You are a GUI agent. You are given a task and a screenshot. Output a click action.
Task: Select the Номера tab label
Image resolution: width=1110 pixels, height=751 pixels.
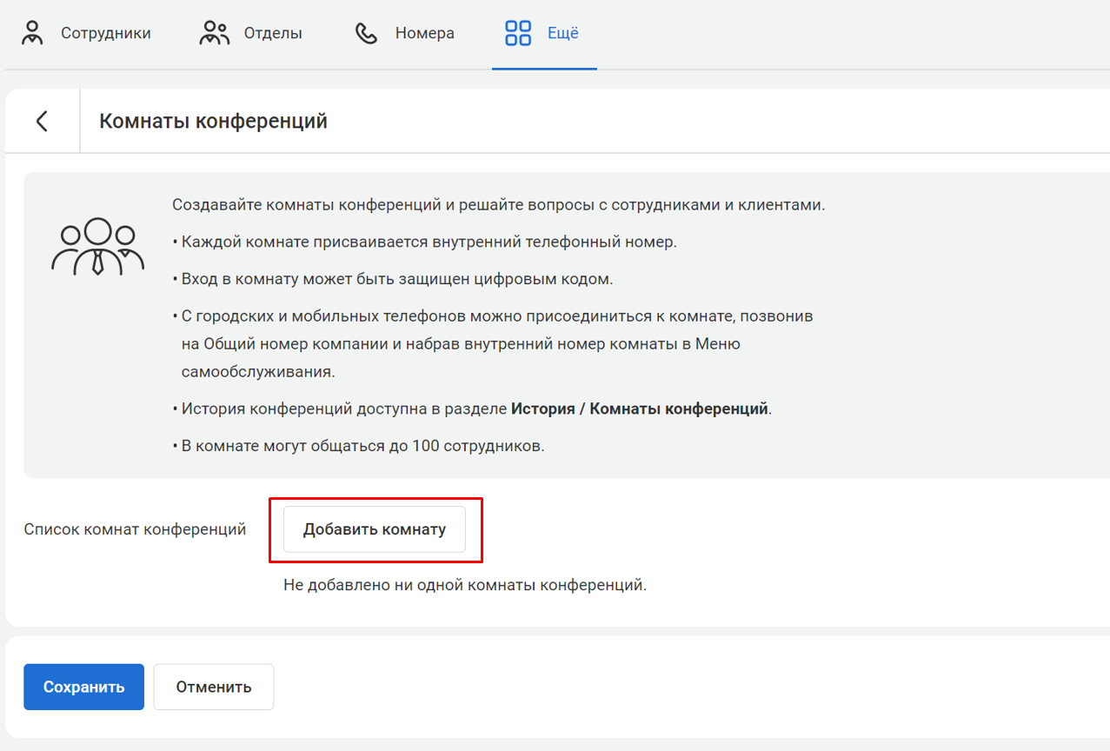tap(424, 34)
